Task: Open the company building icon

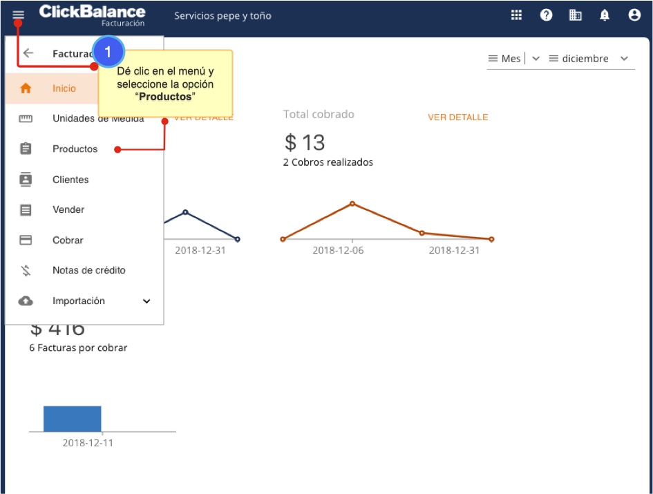Action: 575,15
